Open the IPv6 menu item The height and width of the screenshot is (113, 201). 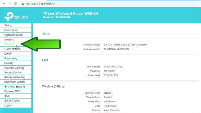pyautogui.click(x=16, y=96)
